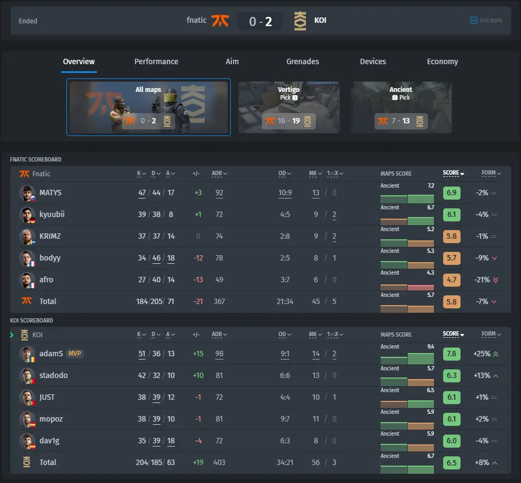
Task: Click the MVP badge next to adamS
Action: (75, 354)
